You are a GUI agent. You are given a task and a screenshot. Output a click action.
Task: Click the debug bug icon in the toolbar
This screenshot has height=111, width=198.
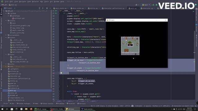tap(157, 5)
